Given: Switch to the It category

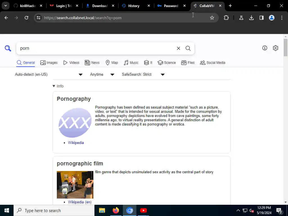Looking at the screenshot, I should pyautogui.click(x=148, y=63).
